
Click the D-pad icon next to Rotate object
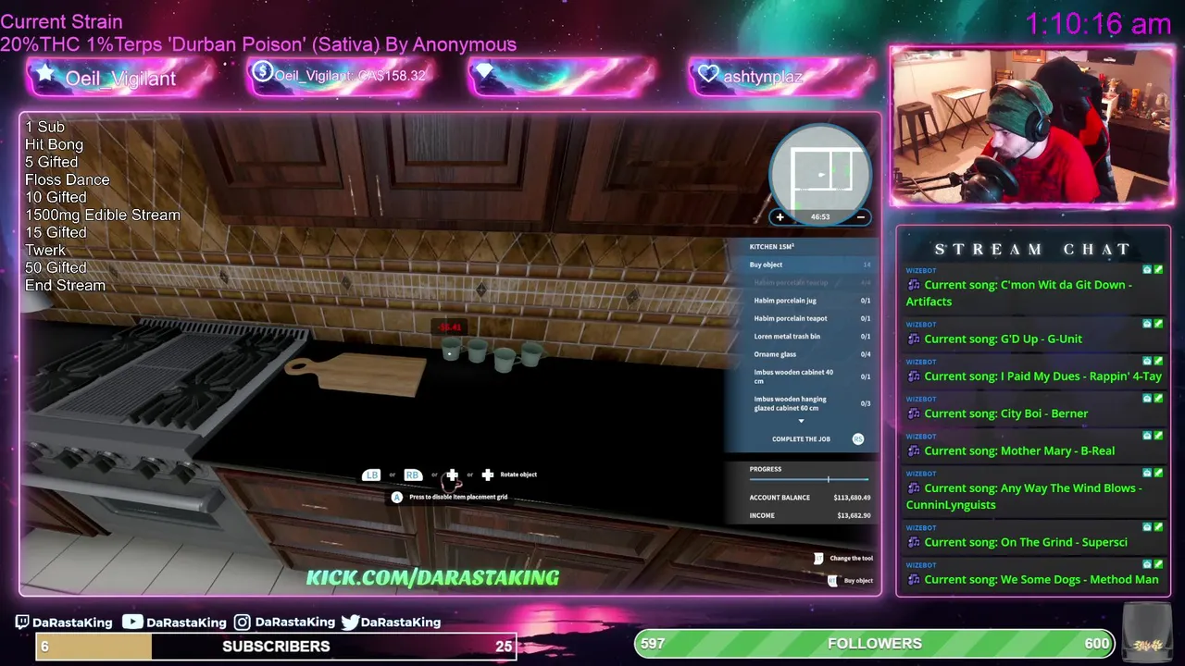coord(488,475)
